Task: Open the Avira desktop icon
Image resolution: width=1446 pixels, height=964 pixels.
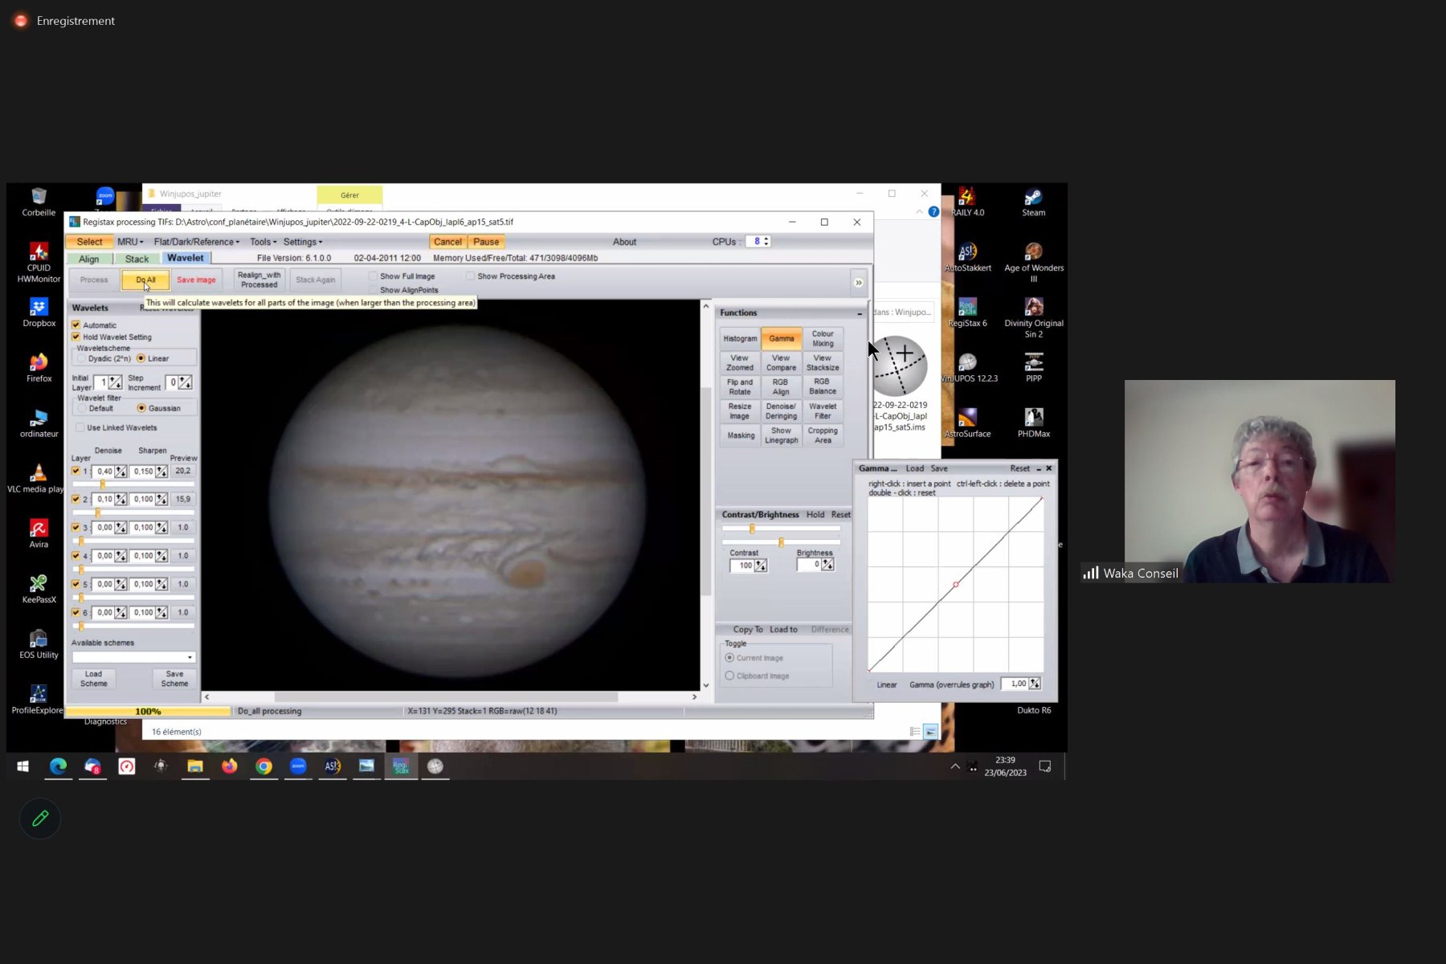Action: (39, 533)
